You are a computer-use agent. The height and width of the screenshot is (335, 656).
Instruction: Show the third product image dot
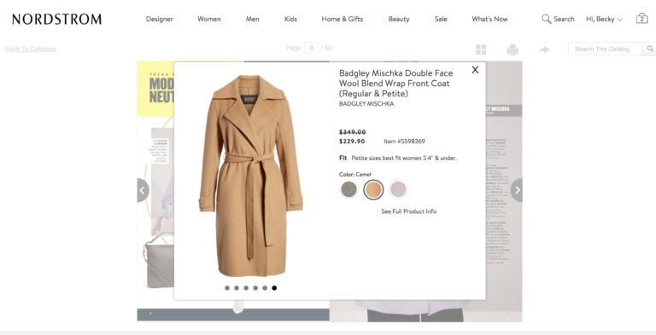click(246, 288)
